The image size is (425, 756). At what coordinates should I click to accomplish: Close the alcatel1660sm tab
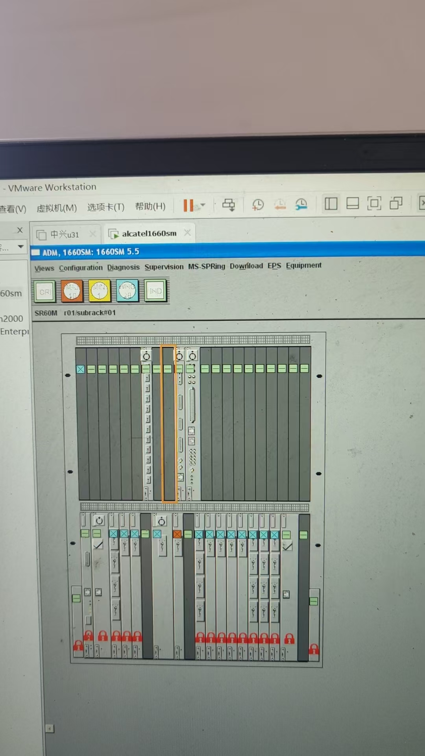point(188,233)
